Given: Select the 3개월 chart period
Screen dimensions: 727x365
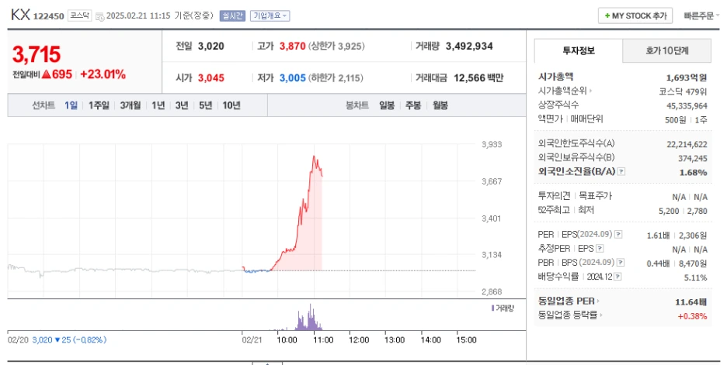Looking at the screenshot, I should click(x=130, y=105).
